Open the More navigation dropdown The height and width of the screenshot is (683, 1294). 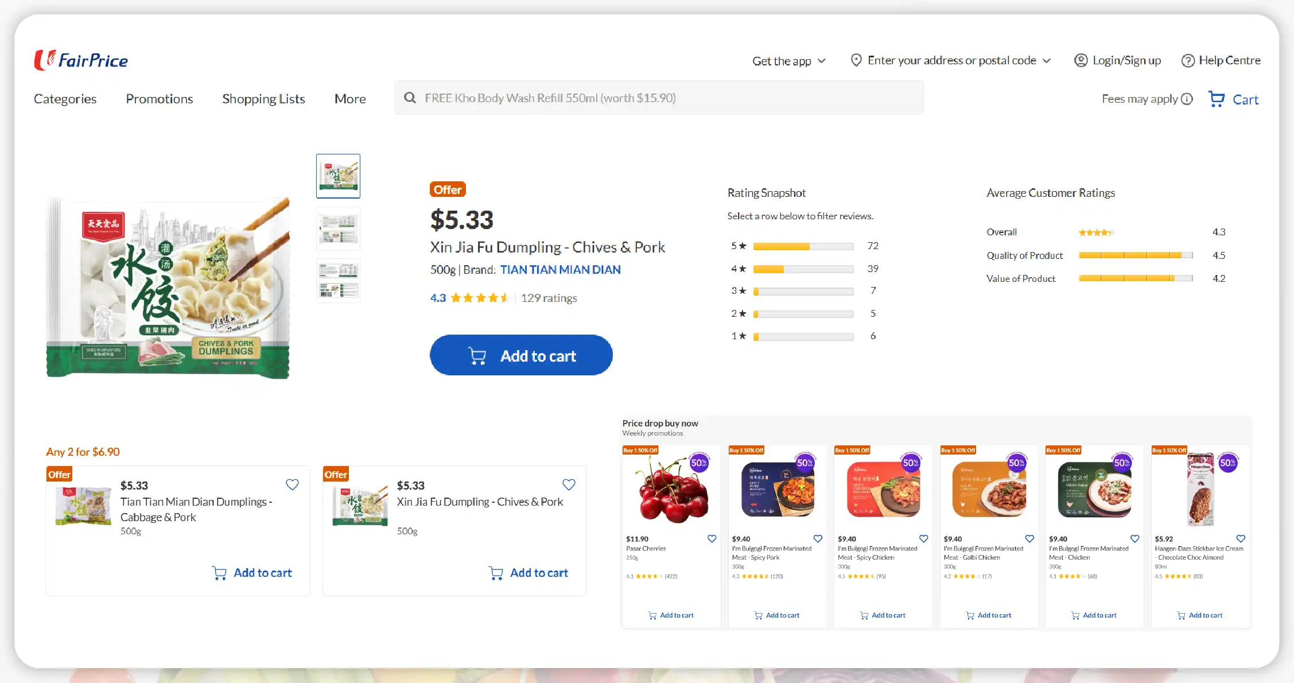click(349, 98)
